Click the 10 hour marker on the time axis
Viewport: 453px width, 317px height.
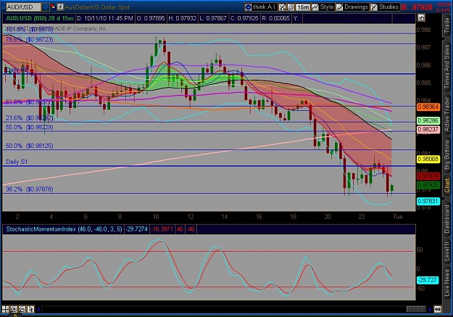pos(156,217)
